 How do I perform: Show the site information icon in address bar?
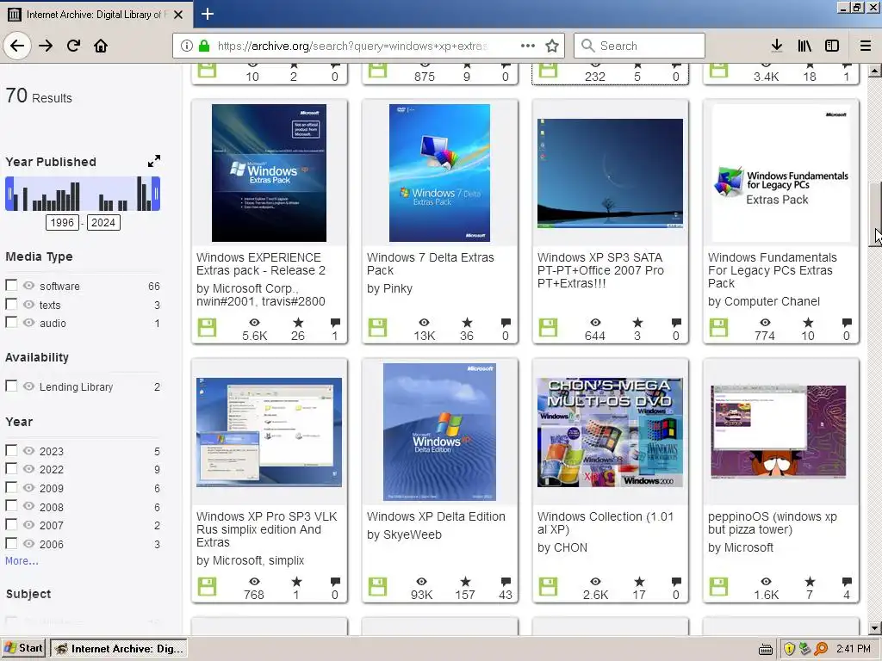(x=187, y=46)
